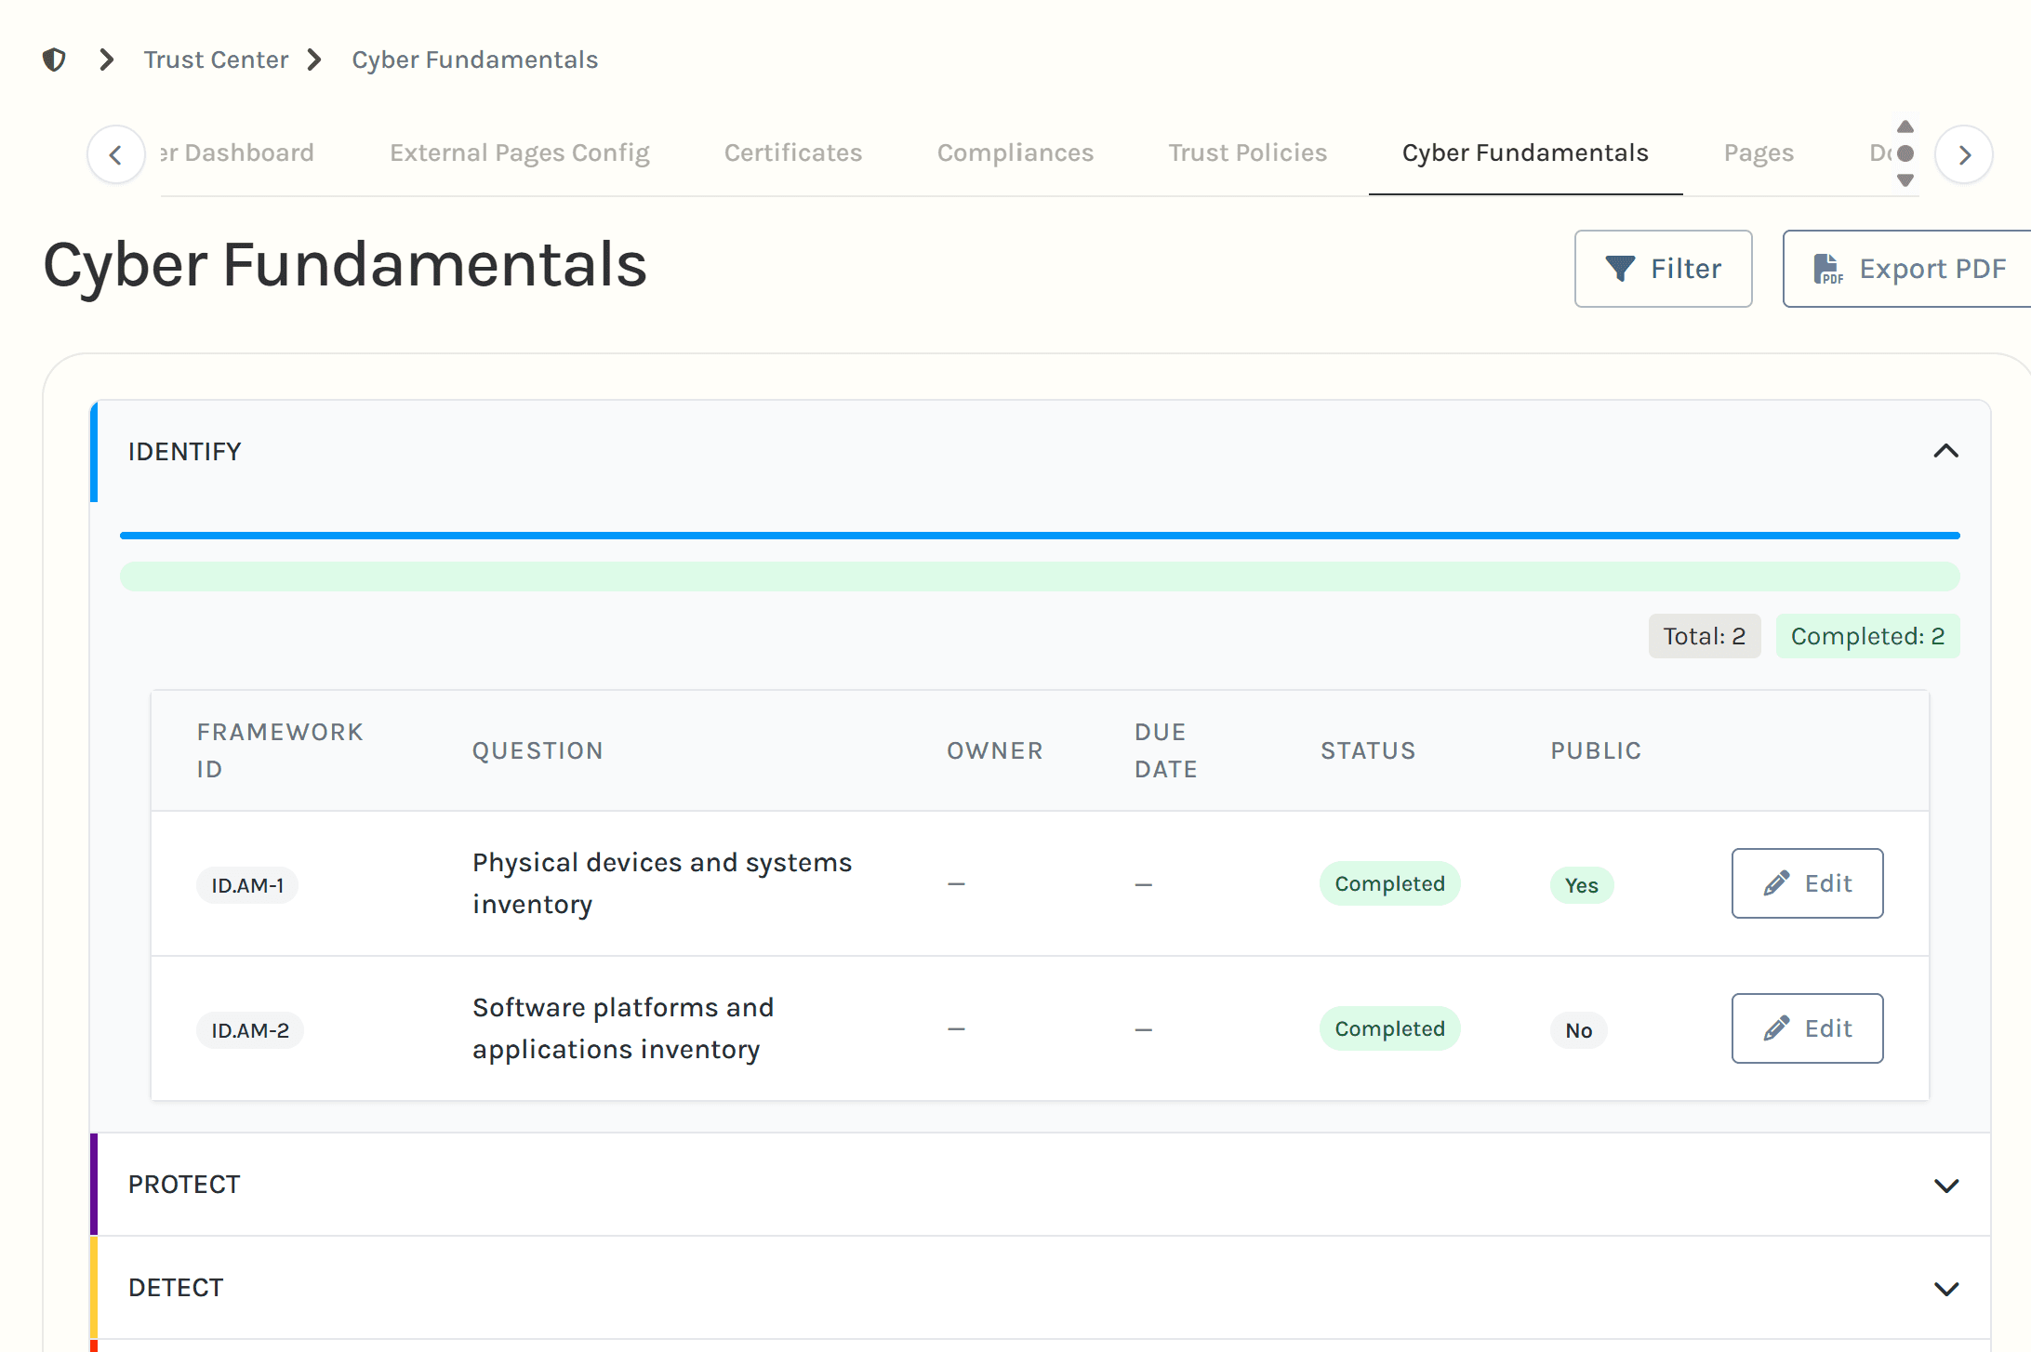Click the shield home icon in breadcrumb
The image size is (2031, 1352).
pos(54,60)
